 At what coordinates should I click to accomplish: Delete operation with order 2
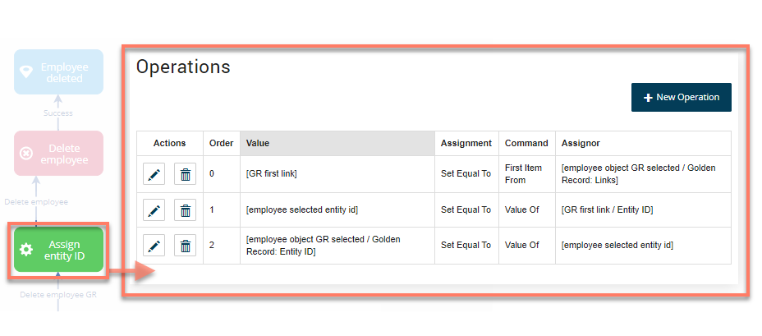tap(186, 245)
